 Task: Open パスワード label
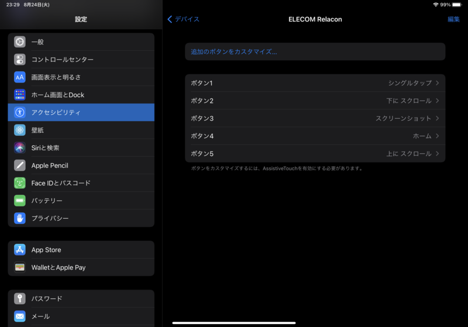47,298
